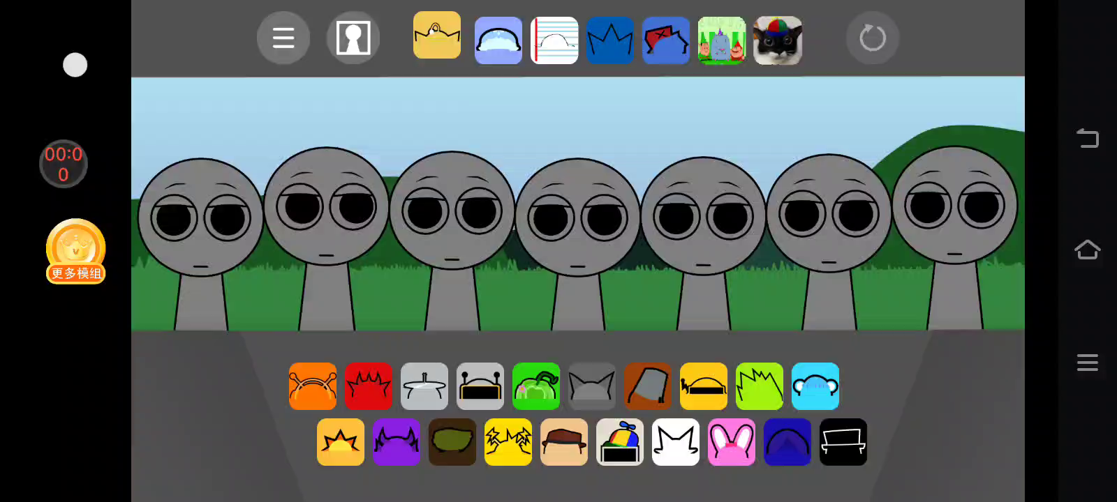Screen dimensions: 1117x502
Task: Open the character silhouette gallery button
Action: [353, 38]
